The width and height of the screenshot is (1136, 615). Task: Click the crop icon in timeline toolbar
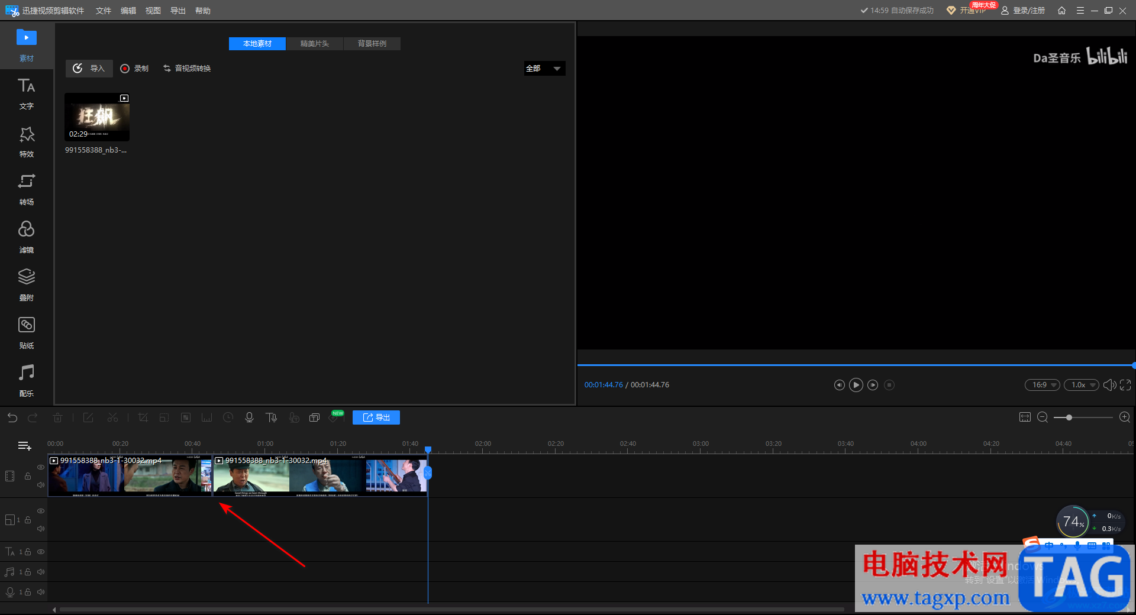[143, 417]
